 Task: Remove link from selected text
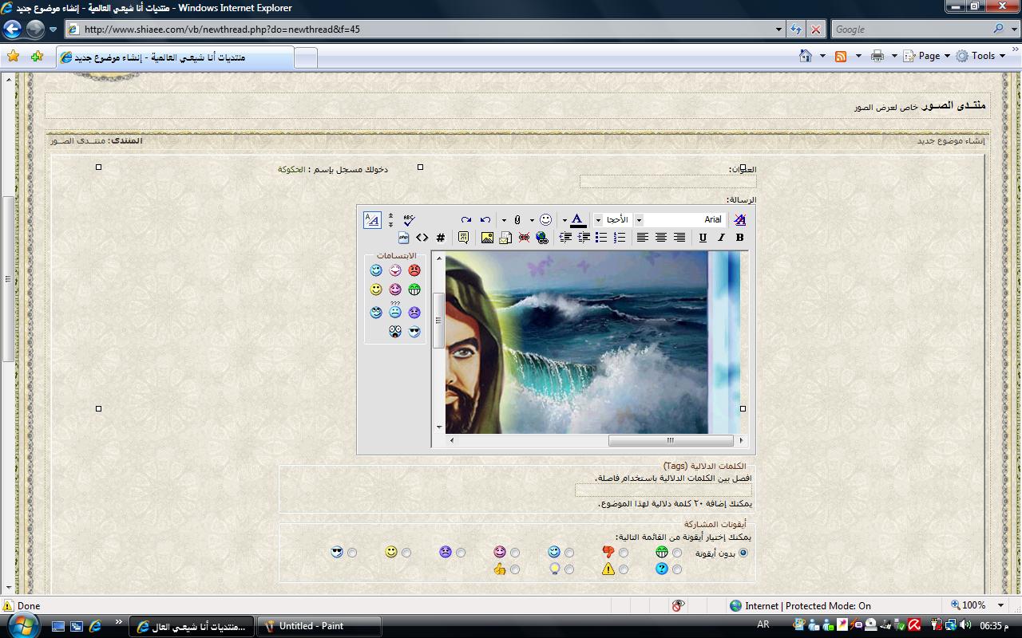[524, 238]
